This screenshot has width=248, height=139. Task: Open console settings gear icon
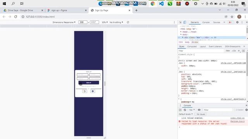click(x=246, y=110)
